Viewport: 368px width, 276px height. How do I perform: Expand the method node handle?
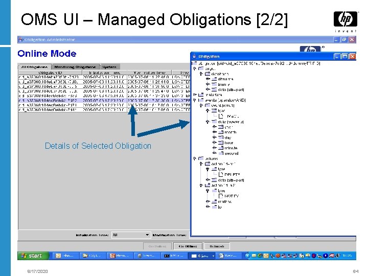pos(208,201)
